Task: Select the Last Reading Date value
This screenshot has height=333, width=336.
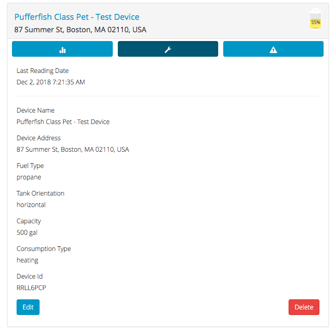Action: click(51, 82)
